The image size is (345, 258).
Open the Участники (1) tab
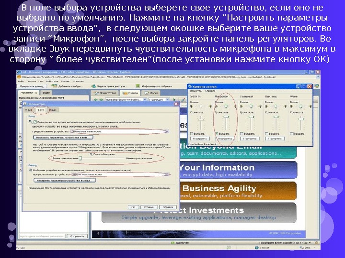(x=29, y=93)
